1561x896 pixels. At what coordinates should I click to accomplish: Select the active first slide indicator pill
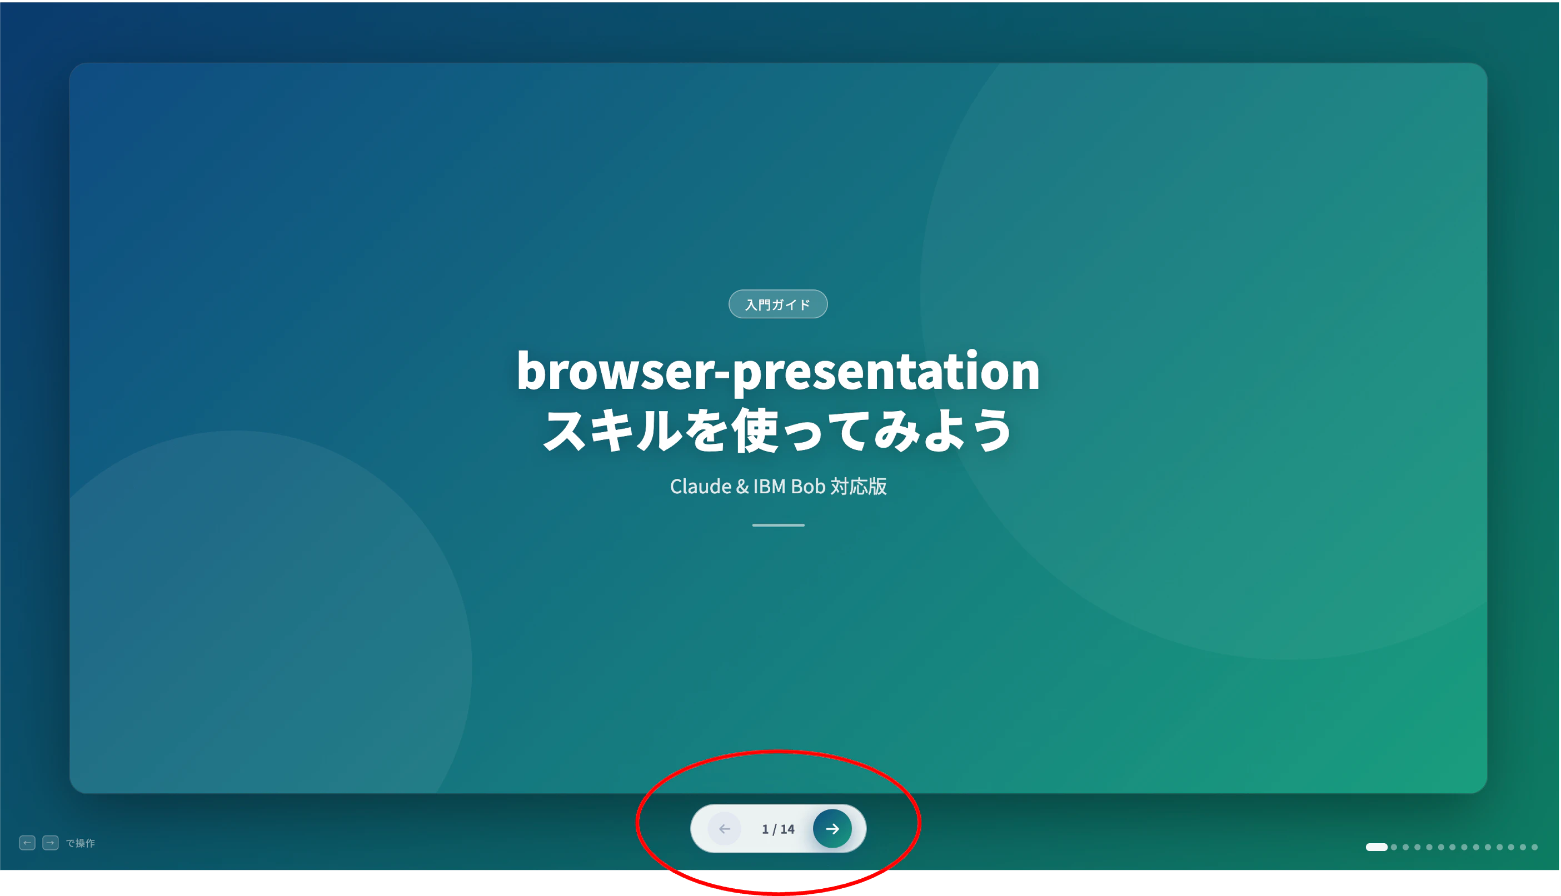(1377, 847)
